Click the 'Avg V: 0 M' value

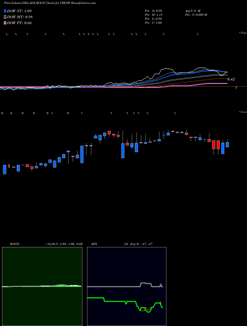pyautogui.click(x=192, y=11)
